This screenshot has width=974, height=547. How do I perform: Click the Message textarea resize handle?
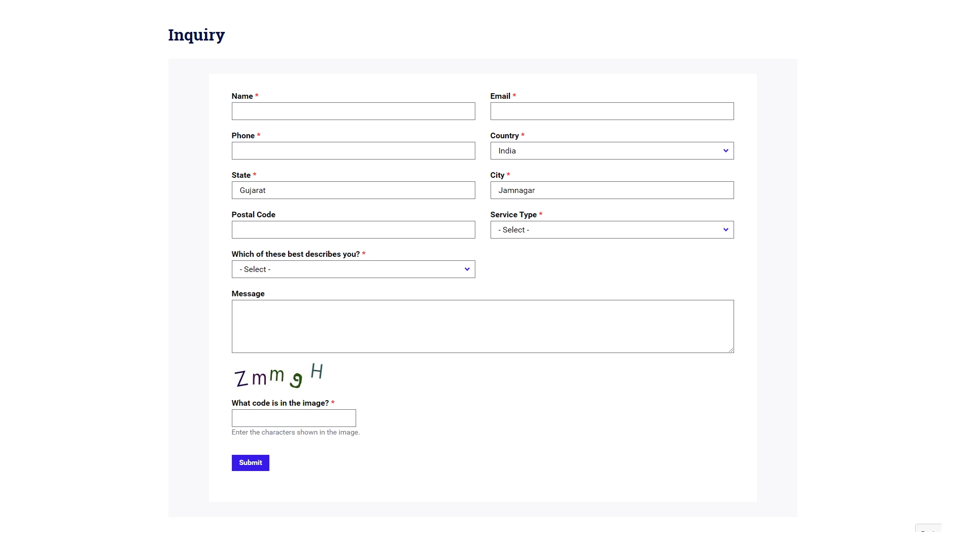[x=731, y=349]
